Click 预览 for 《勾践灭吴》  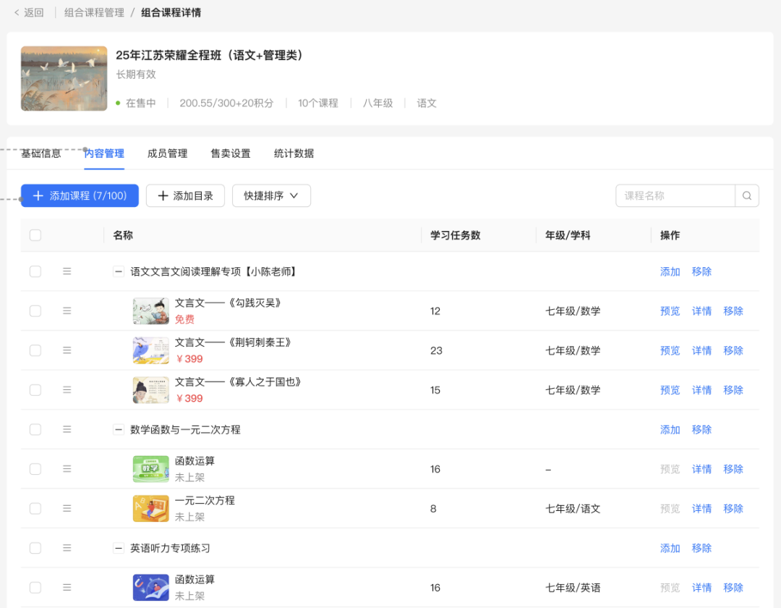pyautogui.click(x=670, y=311)
